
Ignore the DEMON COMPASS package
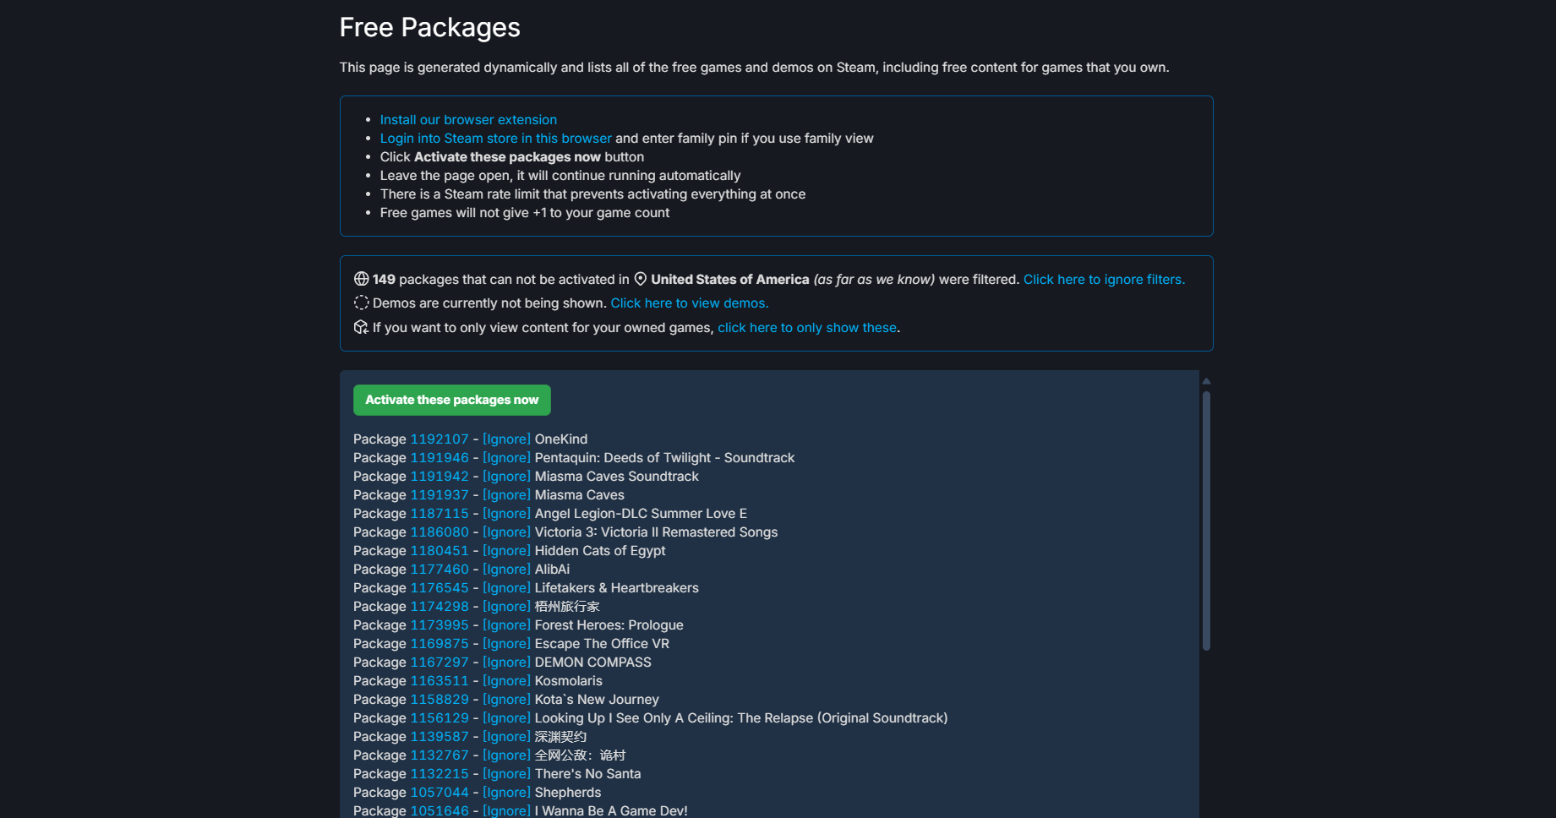pyautogui.click(x=506, y=663)
